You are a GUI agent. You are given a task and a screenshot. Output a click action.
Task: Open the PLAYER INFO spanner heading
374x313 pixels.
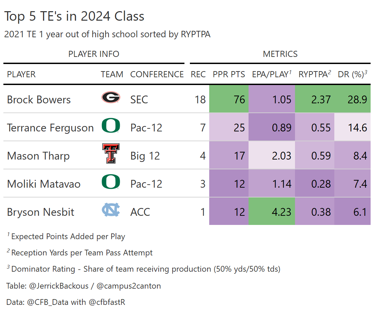pyautogui.click(x=94, y=54)
